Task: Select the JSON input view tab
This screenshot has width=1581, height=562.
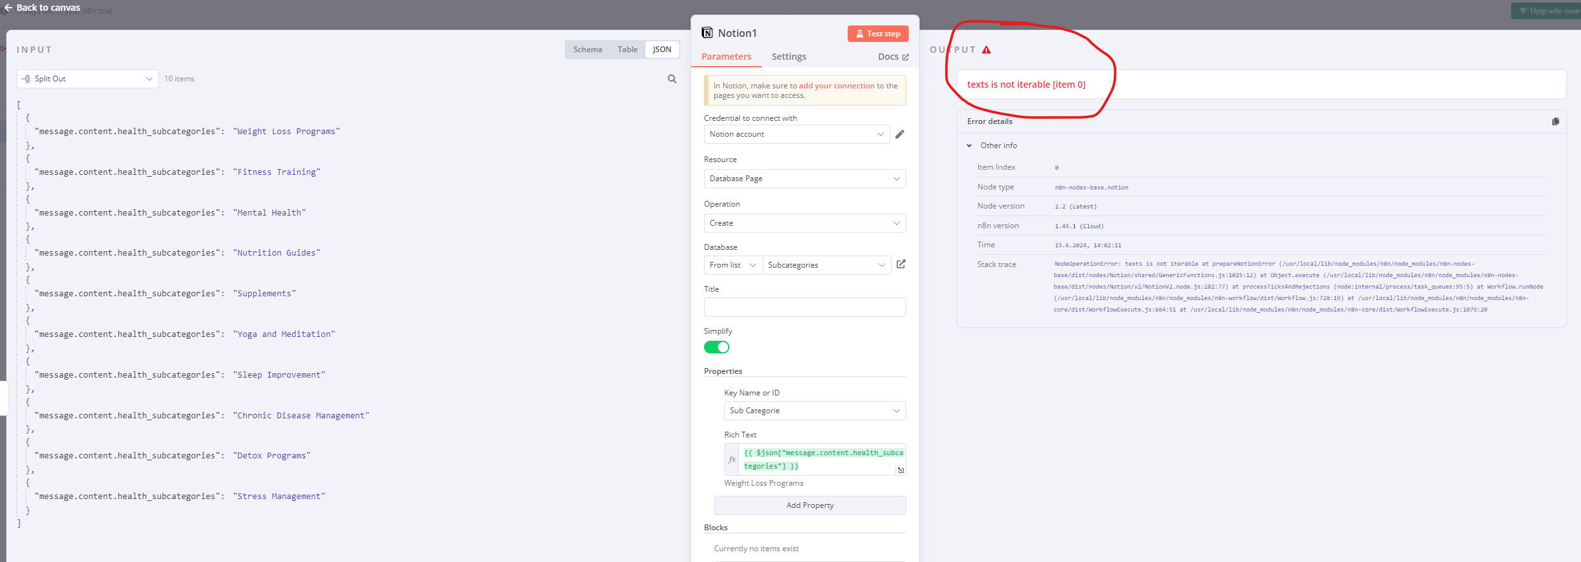Action: pos(662,50)
